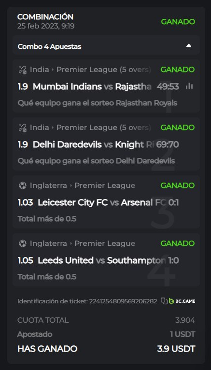This screenshot has width=211, height=370.
Task: Click soccer ball icon on Leeds United bet
Action: click(x=22, y=243)
